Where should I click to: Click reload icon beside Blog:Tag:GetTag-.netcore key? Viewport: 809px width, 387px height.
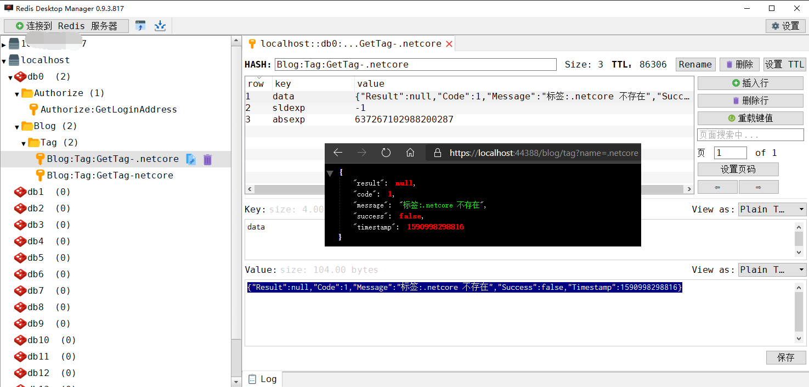click(x=190, y=159)
